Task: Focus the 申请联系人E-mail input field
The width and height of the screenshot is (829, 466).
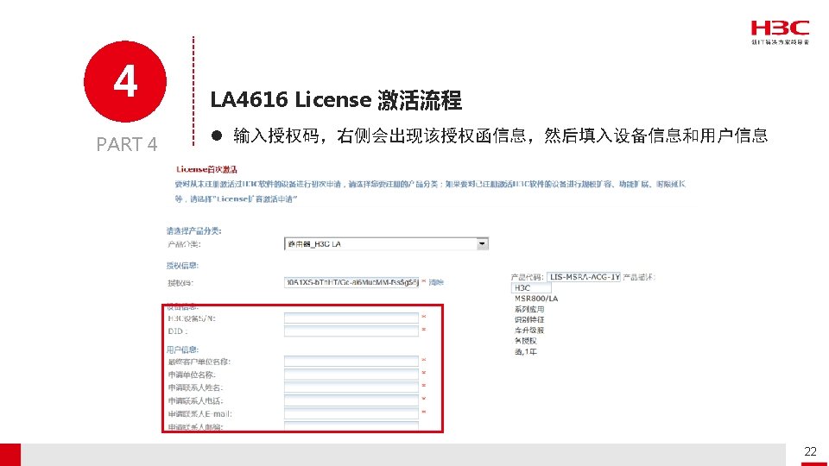Action: coord(351,413)
